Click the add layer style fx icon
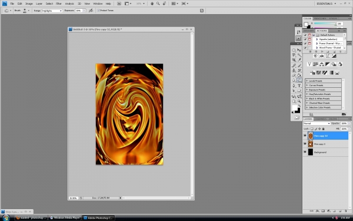The width and height of the screenshot is (353, 221). click(317, 211)
